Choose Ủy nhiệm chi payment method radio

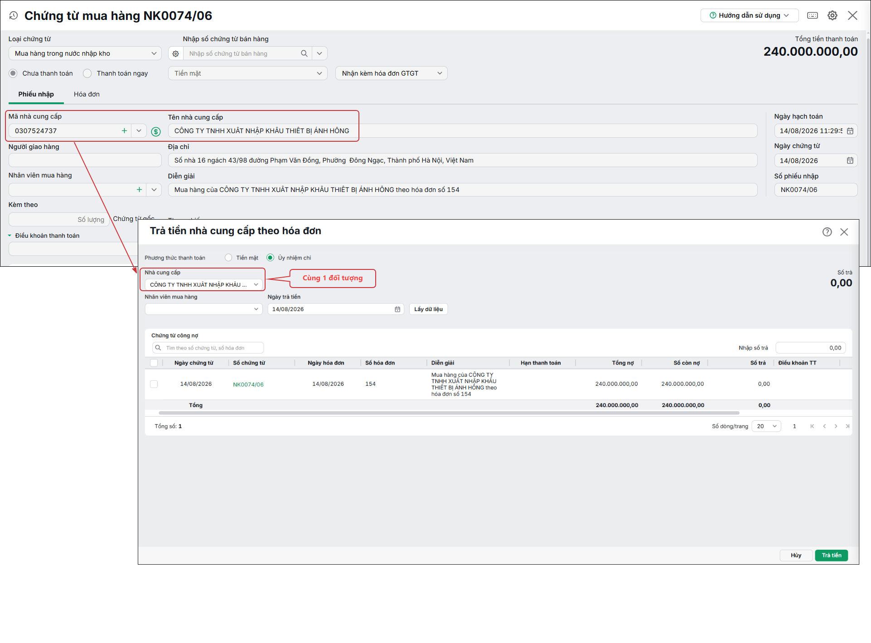(271, 258)
